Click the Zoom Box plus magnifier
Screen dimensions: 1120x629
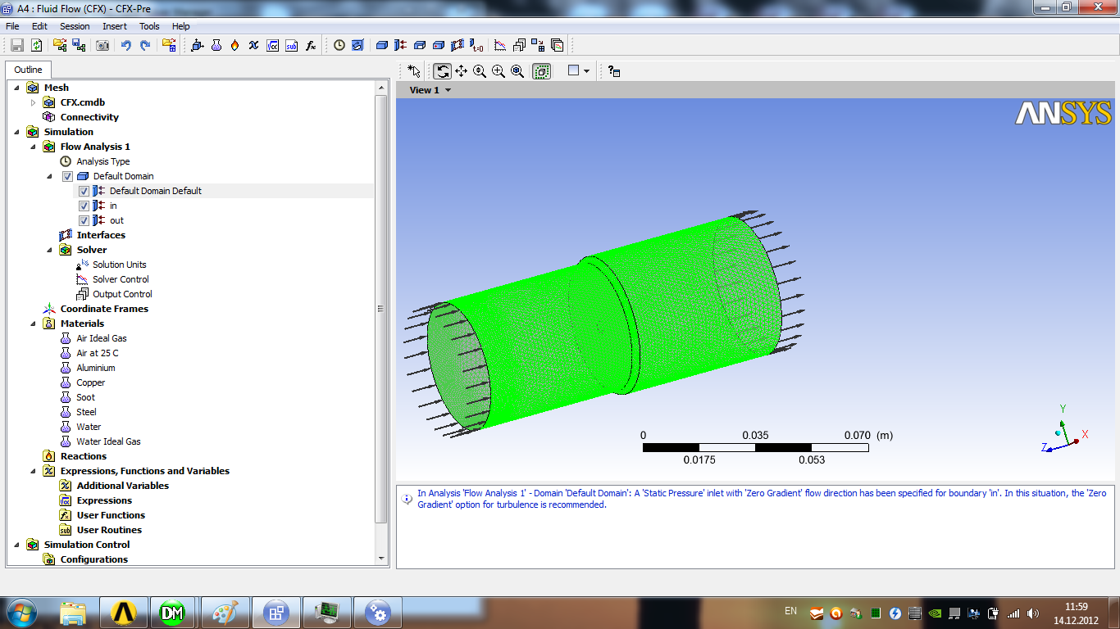[499, 71]
